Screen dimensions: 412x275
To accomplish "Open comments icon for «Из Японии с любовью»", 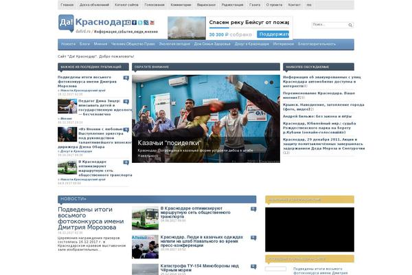I will pos(126,130).
